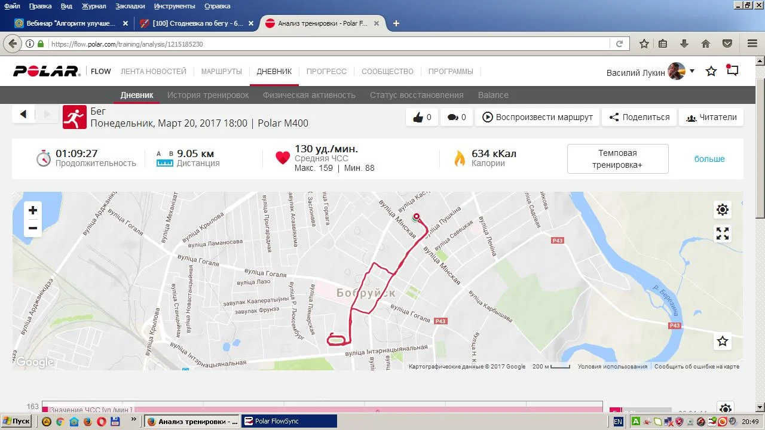Screen dimensions: 765x430
Task: Toggle fullscreen map view
Action: coord(723,234)
